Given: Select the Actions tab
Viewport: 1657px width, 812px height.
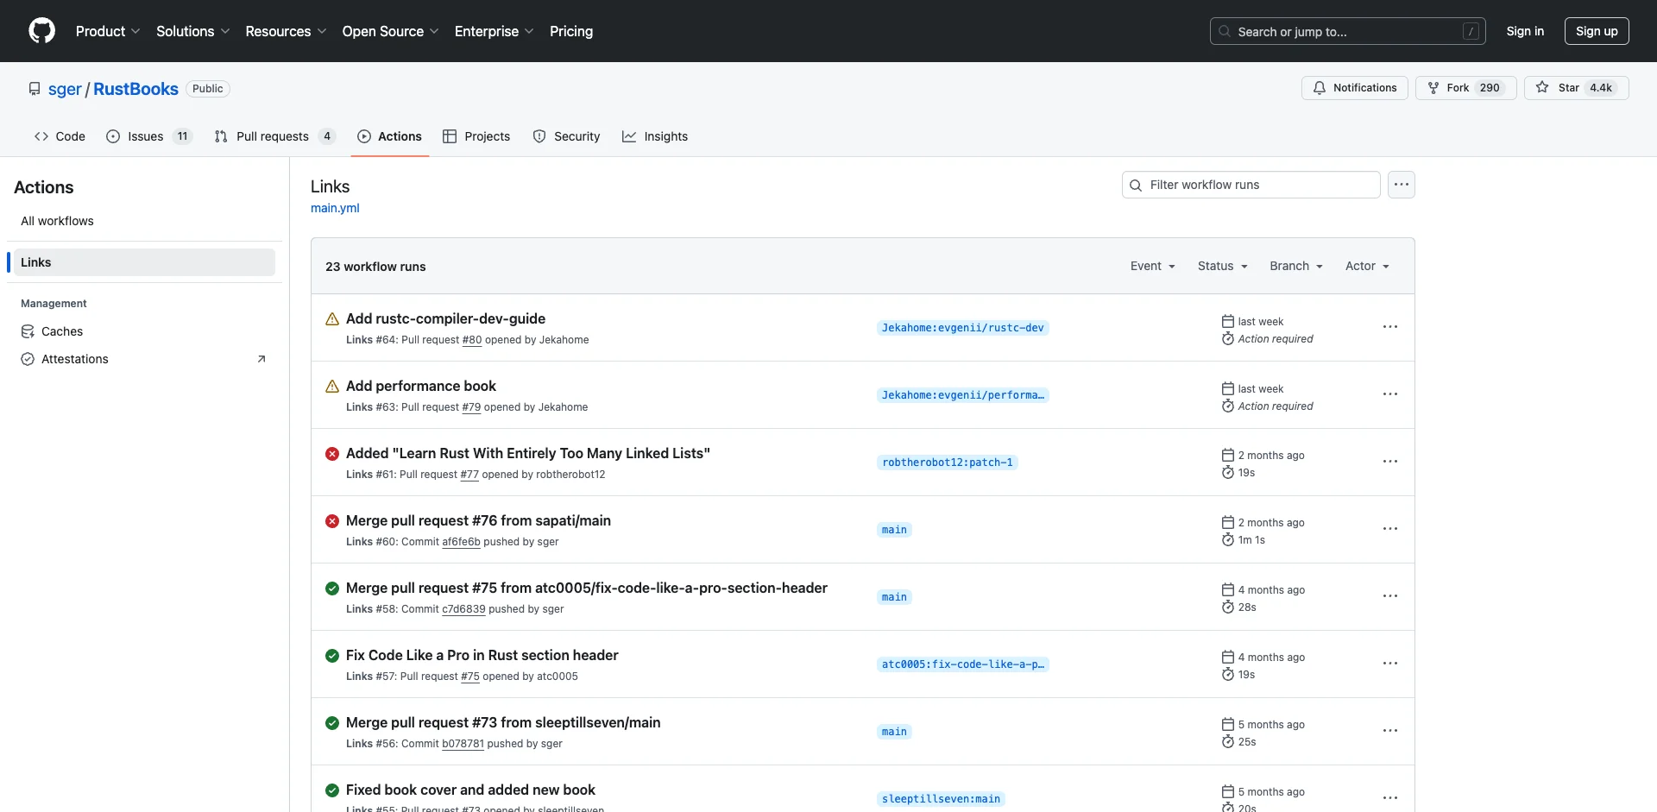Looking at the screenshot, I should click(x=389, y=136).
